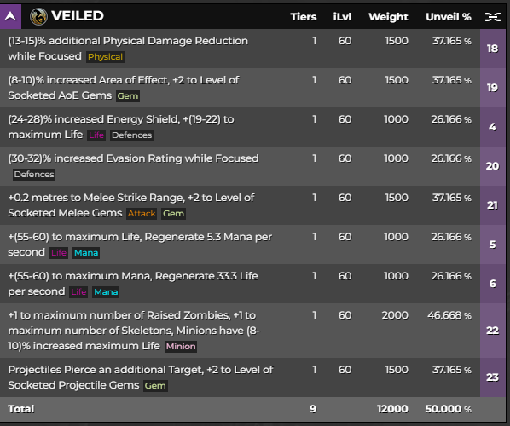Select purple cell numbered 4
The width and height of the screenshot is (510, 426).
point(492,127)
